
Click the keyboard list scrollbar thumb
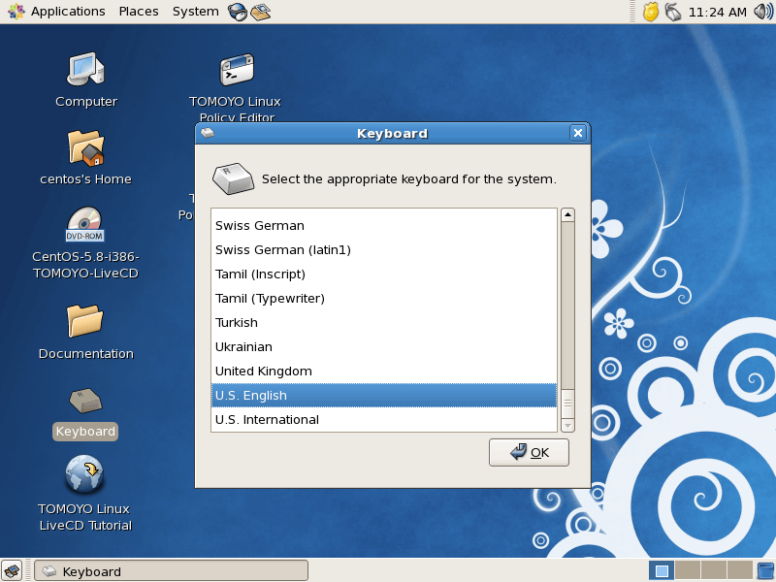pyautogui.click(x=567, y=404)
